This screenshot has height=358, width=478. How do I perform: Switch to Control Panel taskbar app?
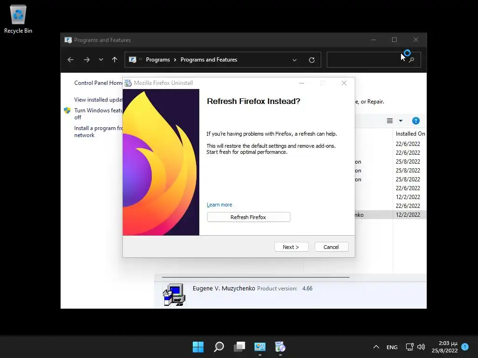[x=260, y=347]
